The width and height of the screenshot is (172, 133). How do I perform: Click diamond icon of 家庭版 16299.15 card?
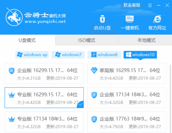94,70
